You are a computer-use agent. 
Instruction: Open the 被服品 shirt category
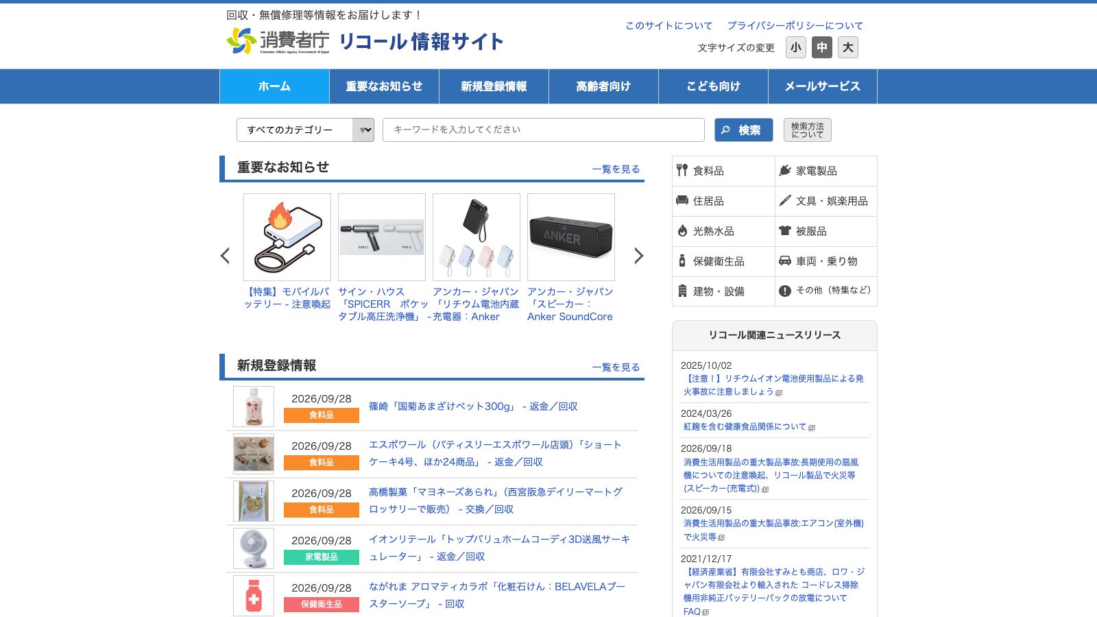(x=826, y=231)
